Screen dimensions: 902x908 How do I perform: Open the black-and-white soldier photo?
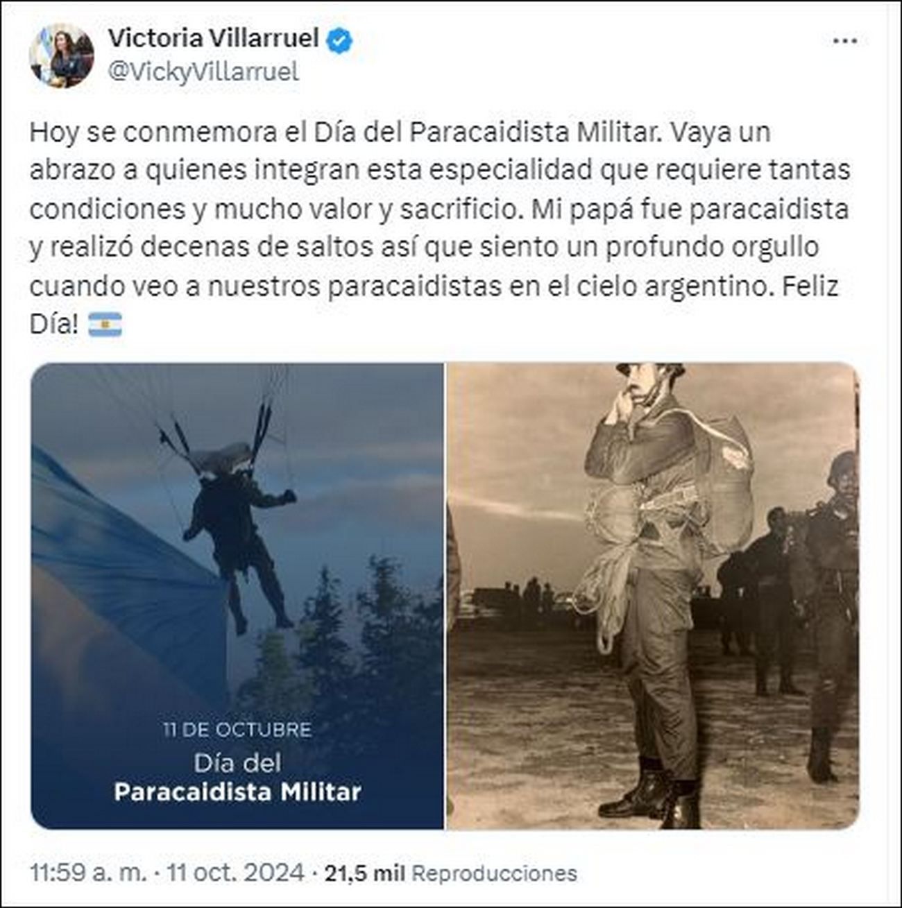(x=653, y=596)
